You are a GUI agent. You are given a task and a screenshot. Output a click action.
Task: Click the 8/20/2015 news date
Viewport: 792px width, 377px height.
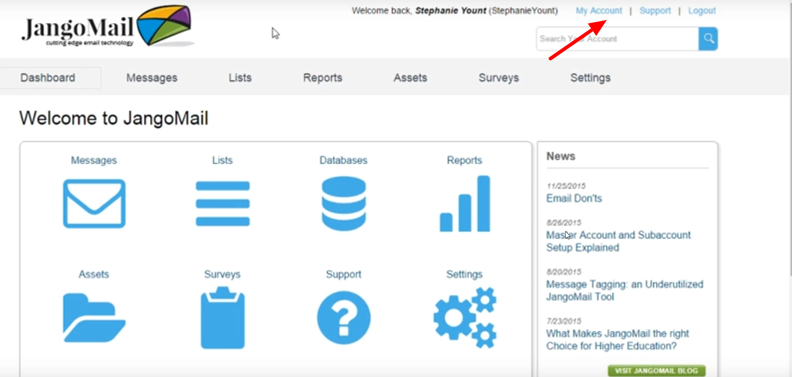(x=564, y=272)
